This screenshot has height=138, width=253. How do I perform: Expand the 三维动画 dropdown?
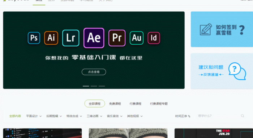[94, 116]
